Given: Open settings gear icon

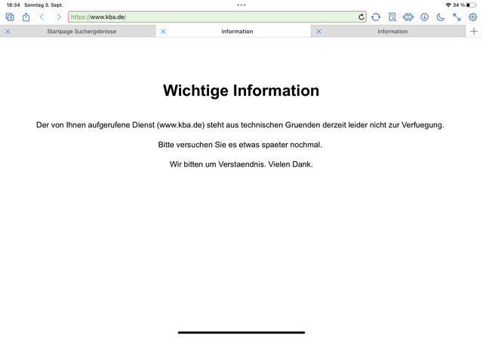Looking at the screenshot, I should pyautogui.click(x=473, y=17).
